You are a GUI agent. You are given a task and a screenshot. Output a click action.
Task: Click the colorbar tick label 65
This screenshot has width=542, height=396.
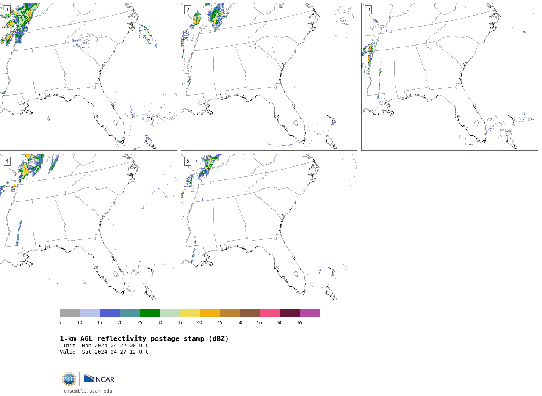300,323
